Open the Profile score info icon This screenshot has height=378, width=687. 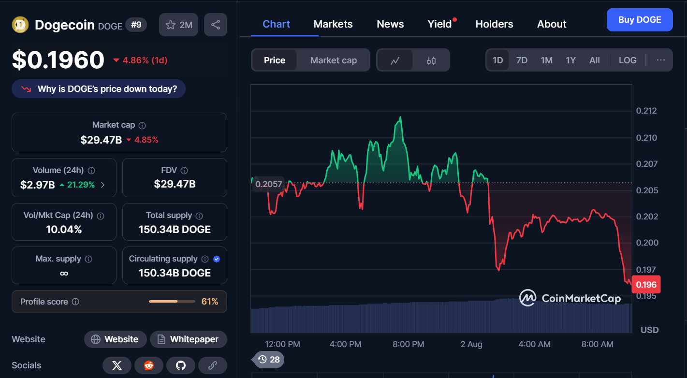click(x=75, y=302)
